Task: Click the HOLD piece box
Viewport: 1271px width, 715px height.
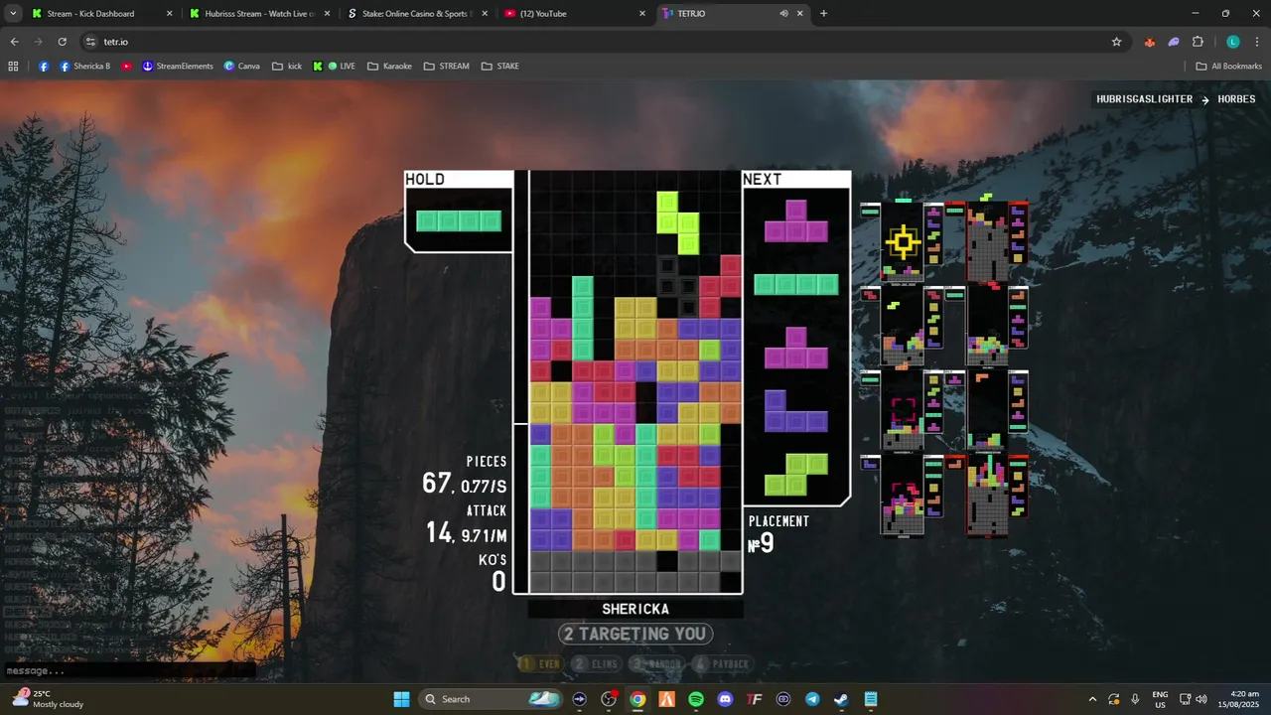Action: click(459, 212)
